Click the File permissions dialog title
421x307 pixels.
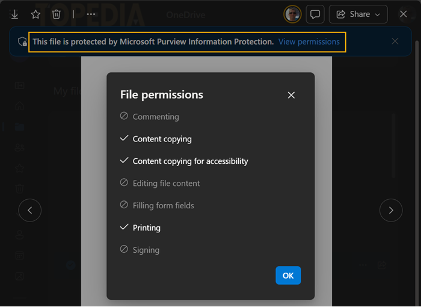tap(162, 95)
